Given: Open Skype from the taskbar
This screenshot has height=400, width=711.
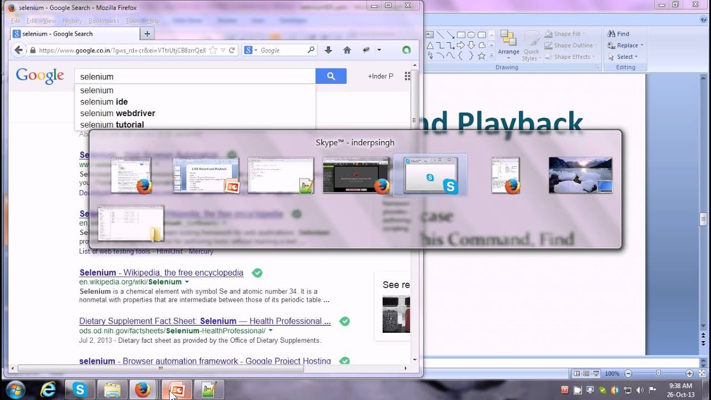Looking at the screenshot, I should [x=80, y=390].
